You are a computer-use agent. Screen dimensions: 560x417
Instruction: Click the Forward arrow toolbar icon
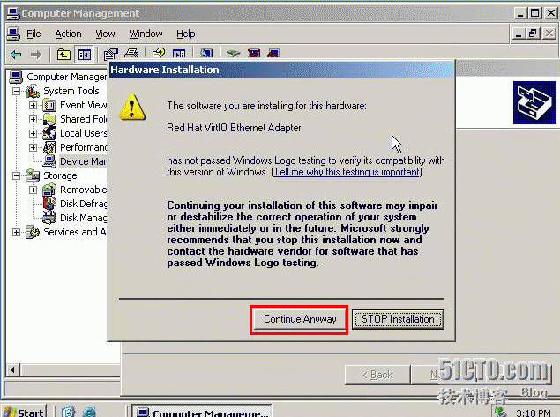35,55
